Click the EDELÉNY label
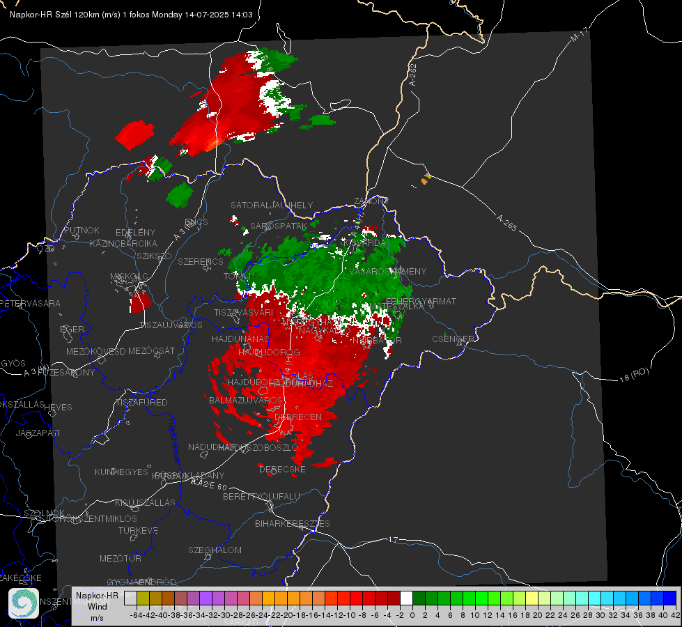 coord(136,233)
